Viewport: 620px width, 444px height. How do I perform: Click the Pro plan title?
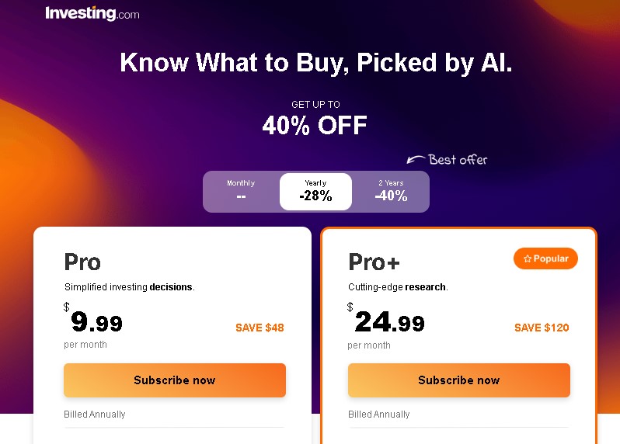point(82,262)
